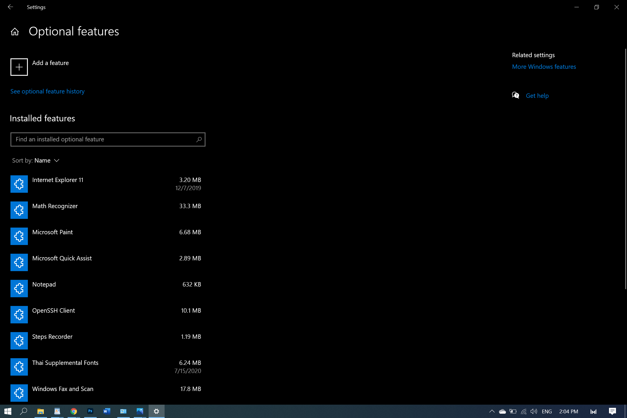Switch to Microsoft Word in the taskbar

(x=107, y=411)
